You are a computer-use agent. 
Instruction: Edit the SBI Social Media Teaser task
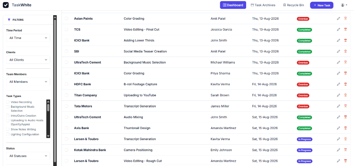coord(338,51)
